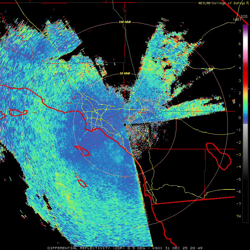Click the ZDR color scale bar
Viewport: 250px width, 250px height.
(245, 123)
